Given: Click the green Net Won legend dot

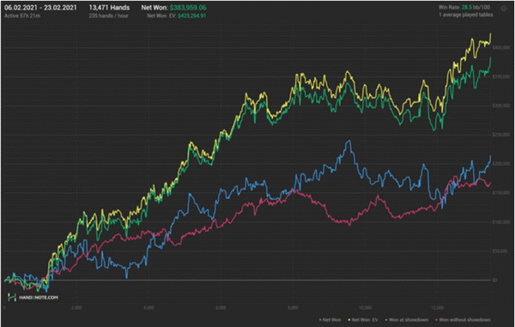Looking at the screenshot, I should 320,320.
